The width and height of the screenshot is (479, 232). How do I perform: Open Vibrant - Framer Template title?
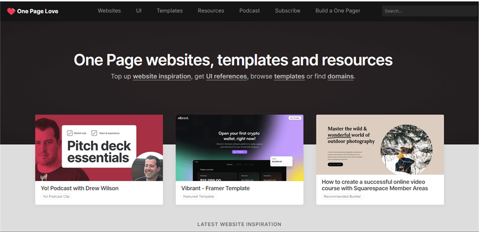coord(215,188)
